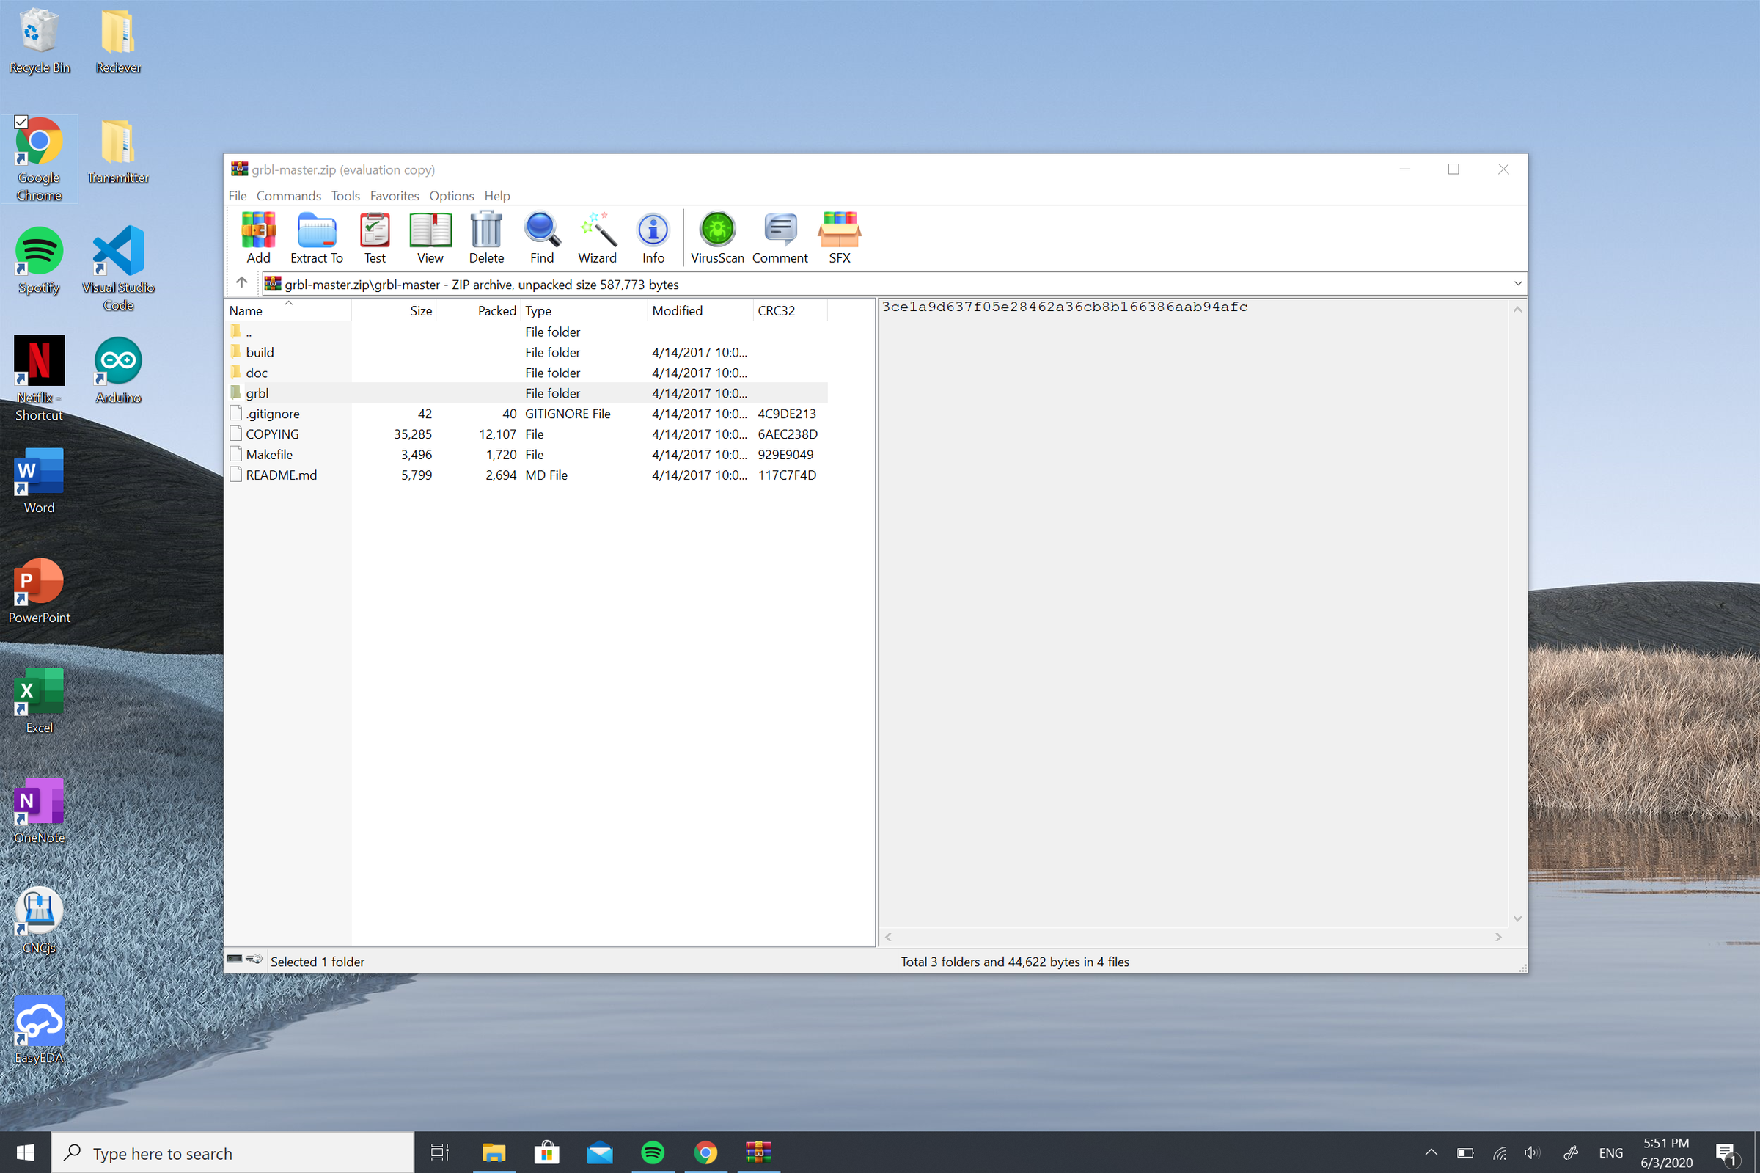Show hidden system tray icons

coord(1430,1152)
